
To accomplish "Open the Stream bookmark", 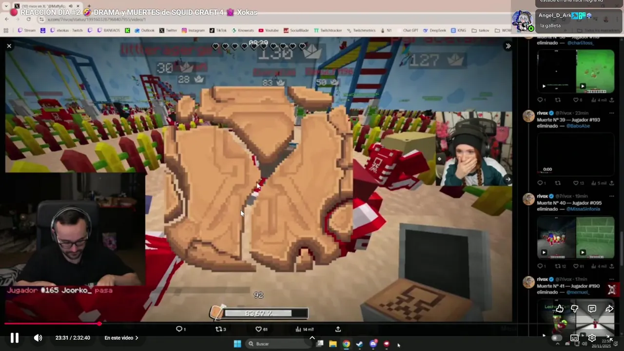I will pyautogui.click(x=27, y=30).
